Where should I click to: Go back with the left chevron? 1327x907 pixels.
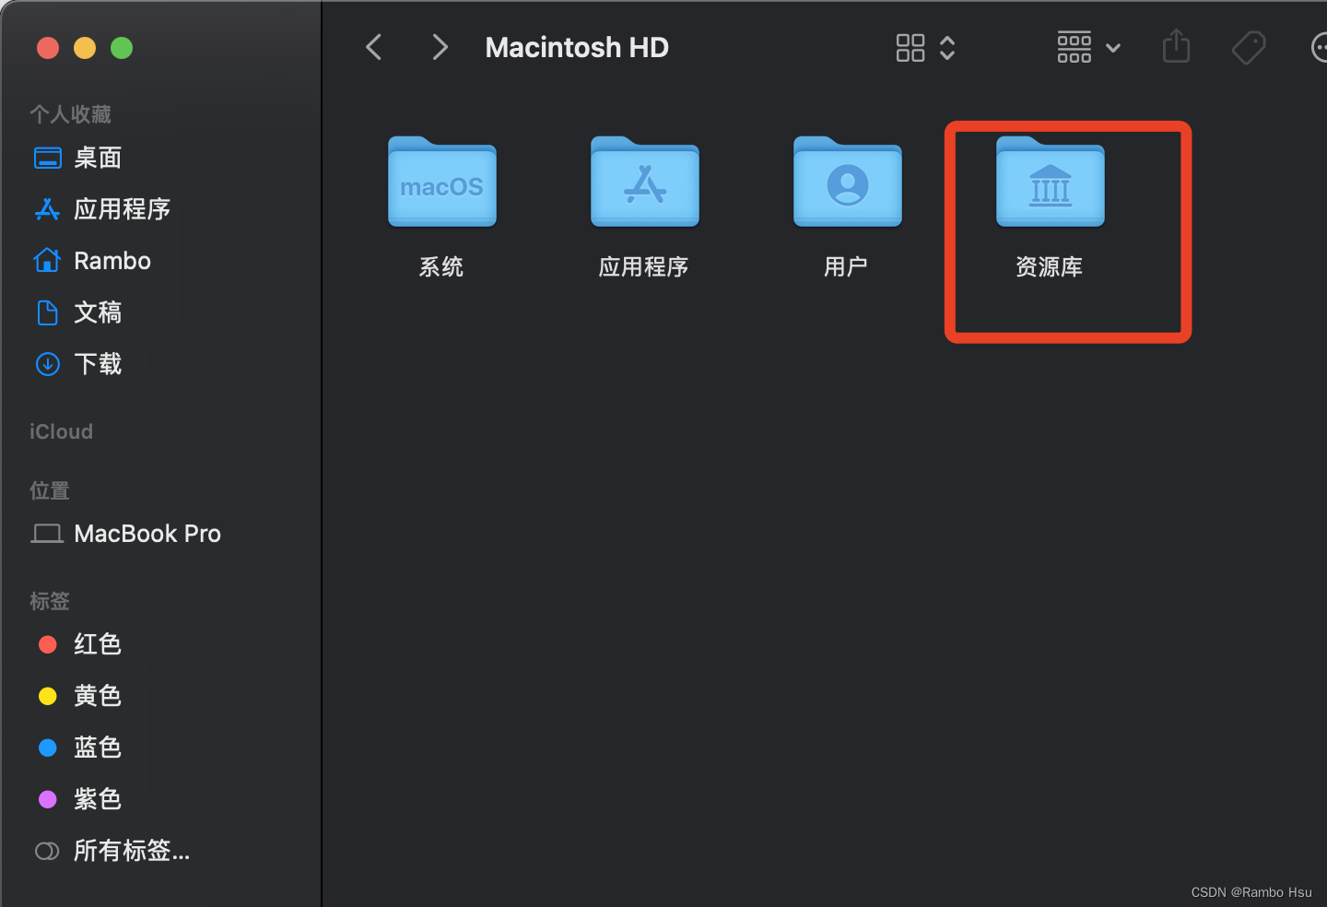point(373,47)
